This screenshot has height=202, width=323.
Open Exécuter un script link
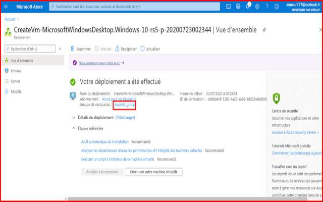118,160
